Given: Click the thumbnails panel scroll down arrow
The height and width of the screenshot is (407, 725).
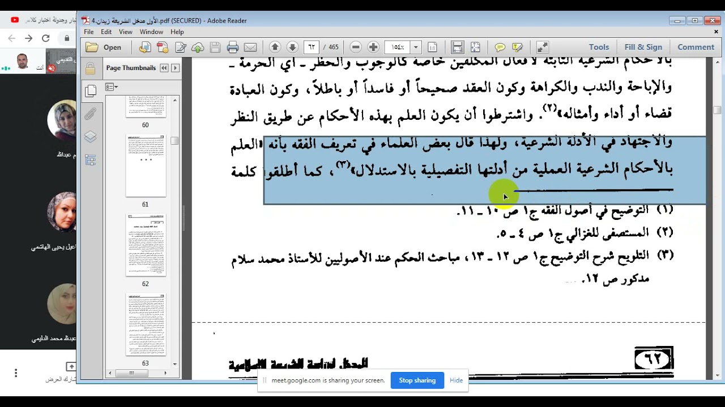Looking at the screenshot, I should (x=174, y=364).
